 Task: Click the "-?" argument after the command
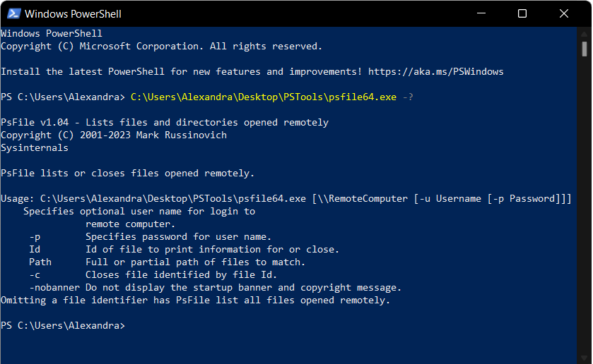408,97
